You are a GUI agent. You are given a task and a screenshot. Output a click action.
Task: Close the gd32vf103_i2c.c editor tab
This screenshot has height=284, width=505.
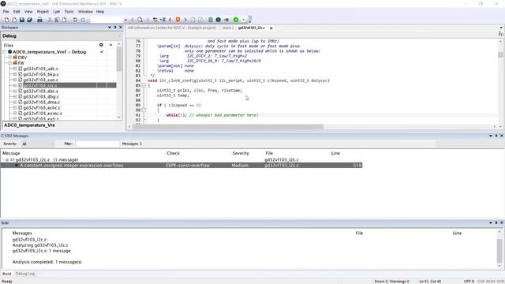pos(271,28)
